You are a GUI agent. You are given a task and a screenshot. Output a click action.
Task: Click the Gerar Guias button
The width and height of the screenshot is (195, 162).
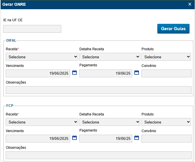173,29
